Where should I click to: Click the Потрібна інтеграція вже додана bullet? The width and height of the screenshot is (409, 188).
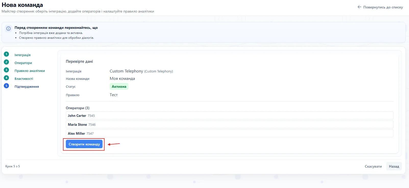pyautogui.click(x=51, y=33)
